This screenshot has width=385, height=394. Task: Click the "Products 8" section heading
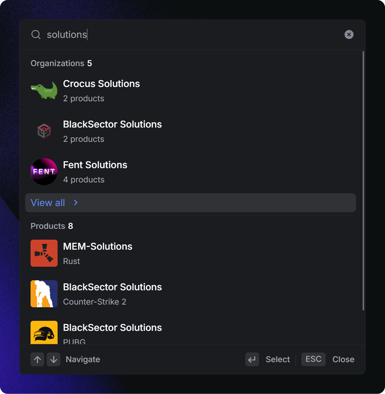(x=52, y=226)
